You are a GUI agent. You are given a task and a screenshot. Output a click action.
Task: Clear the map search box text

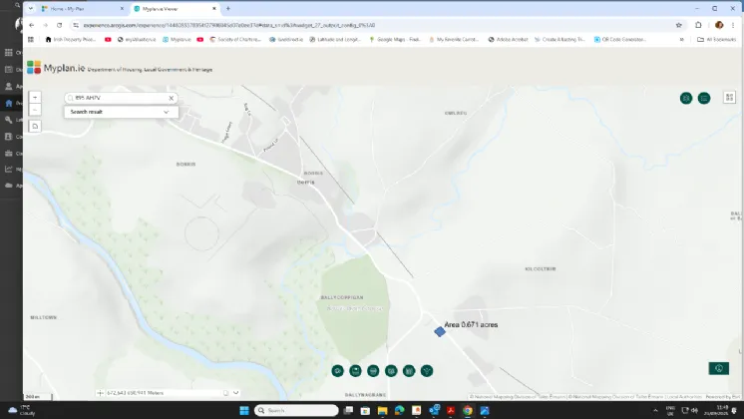click(x=172, y=98)
